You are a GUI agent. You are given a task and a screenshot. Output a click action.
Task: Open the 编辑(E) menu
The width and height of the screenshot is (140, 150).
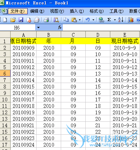[x=37, y=11]
